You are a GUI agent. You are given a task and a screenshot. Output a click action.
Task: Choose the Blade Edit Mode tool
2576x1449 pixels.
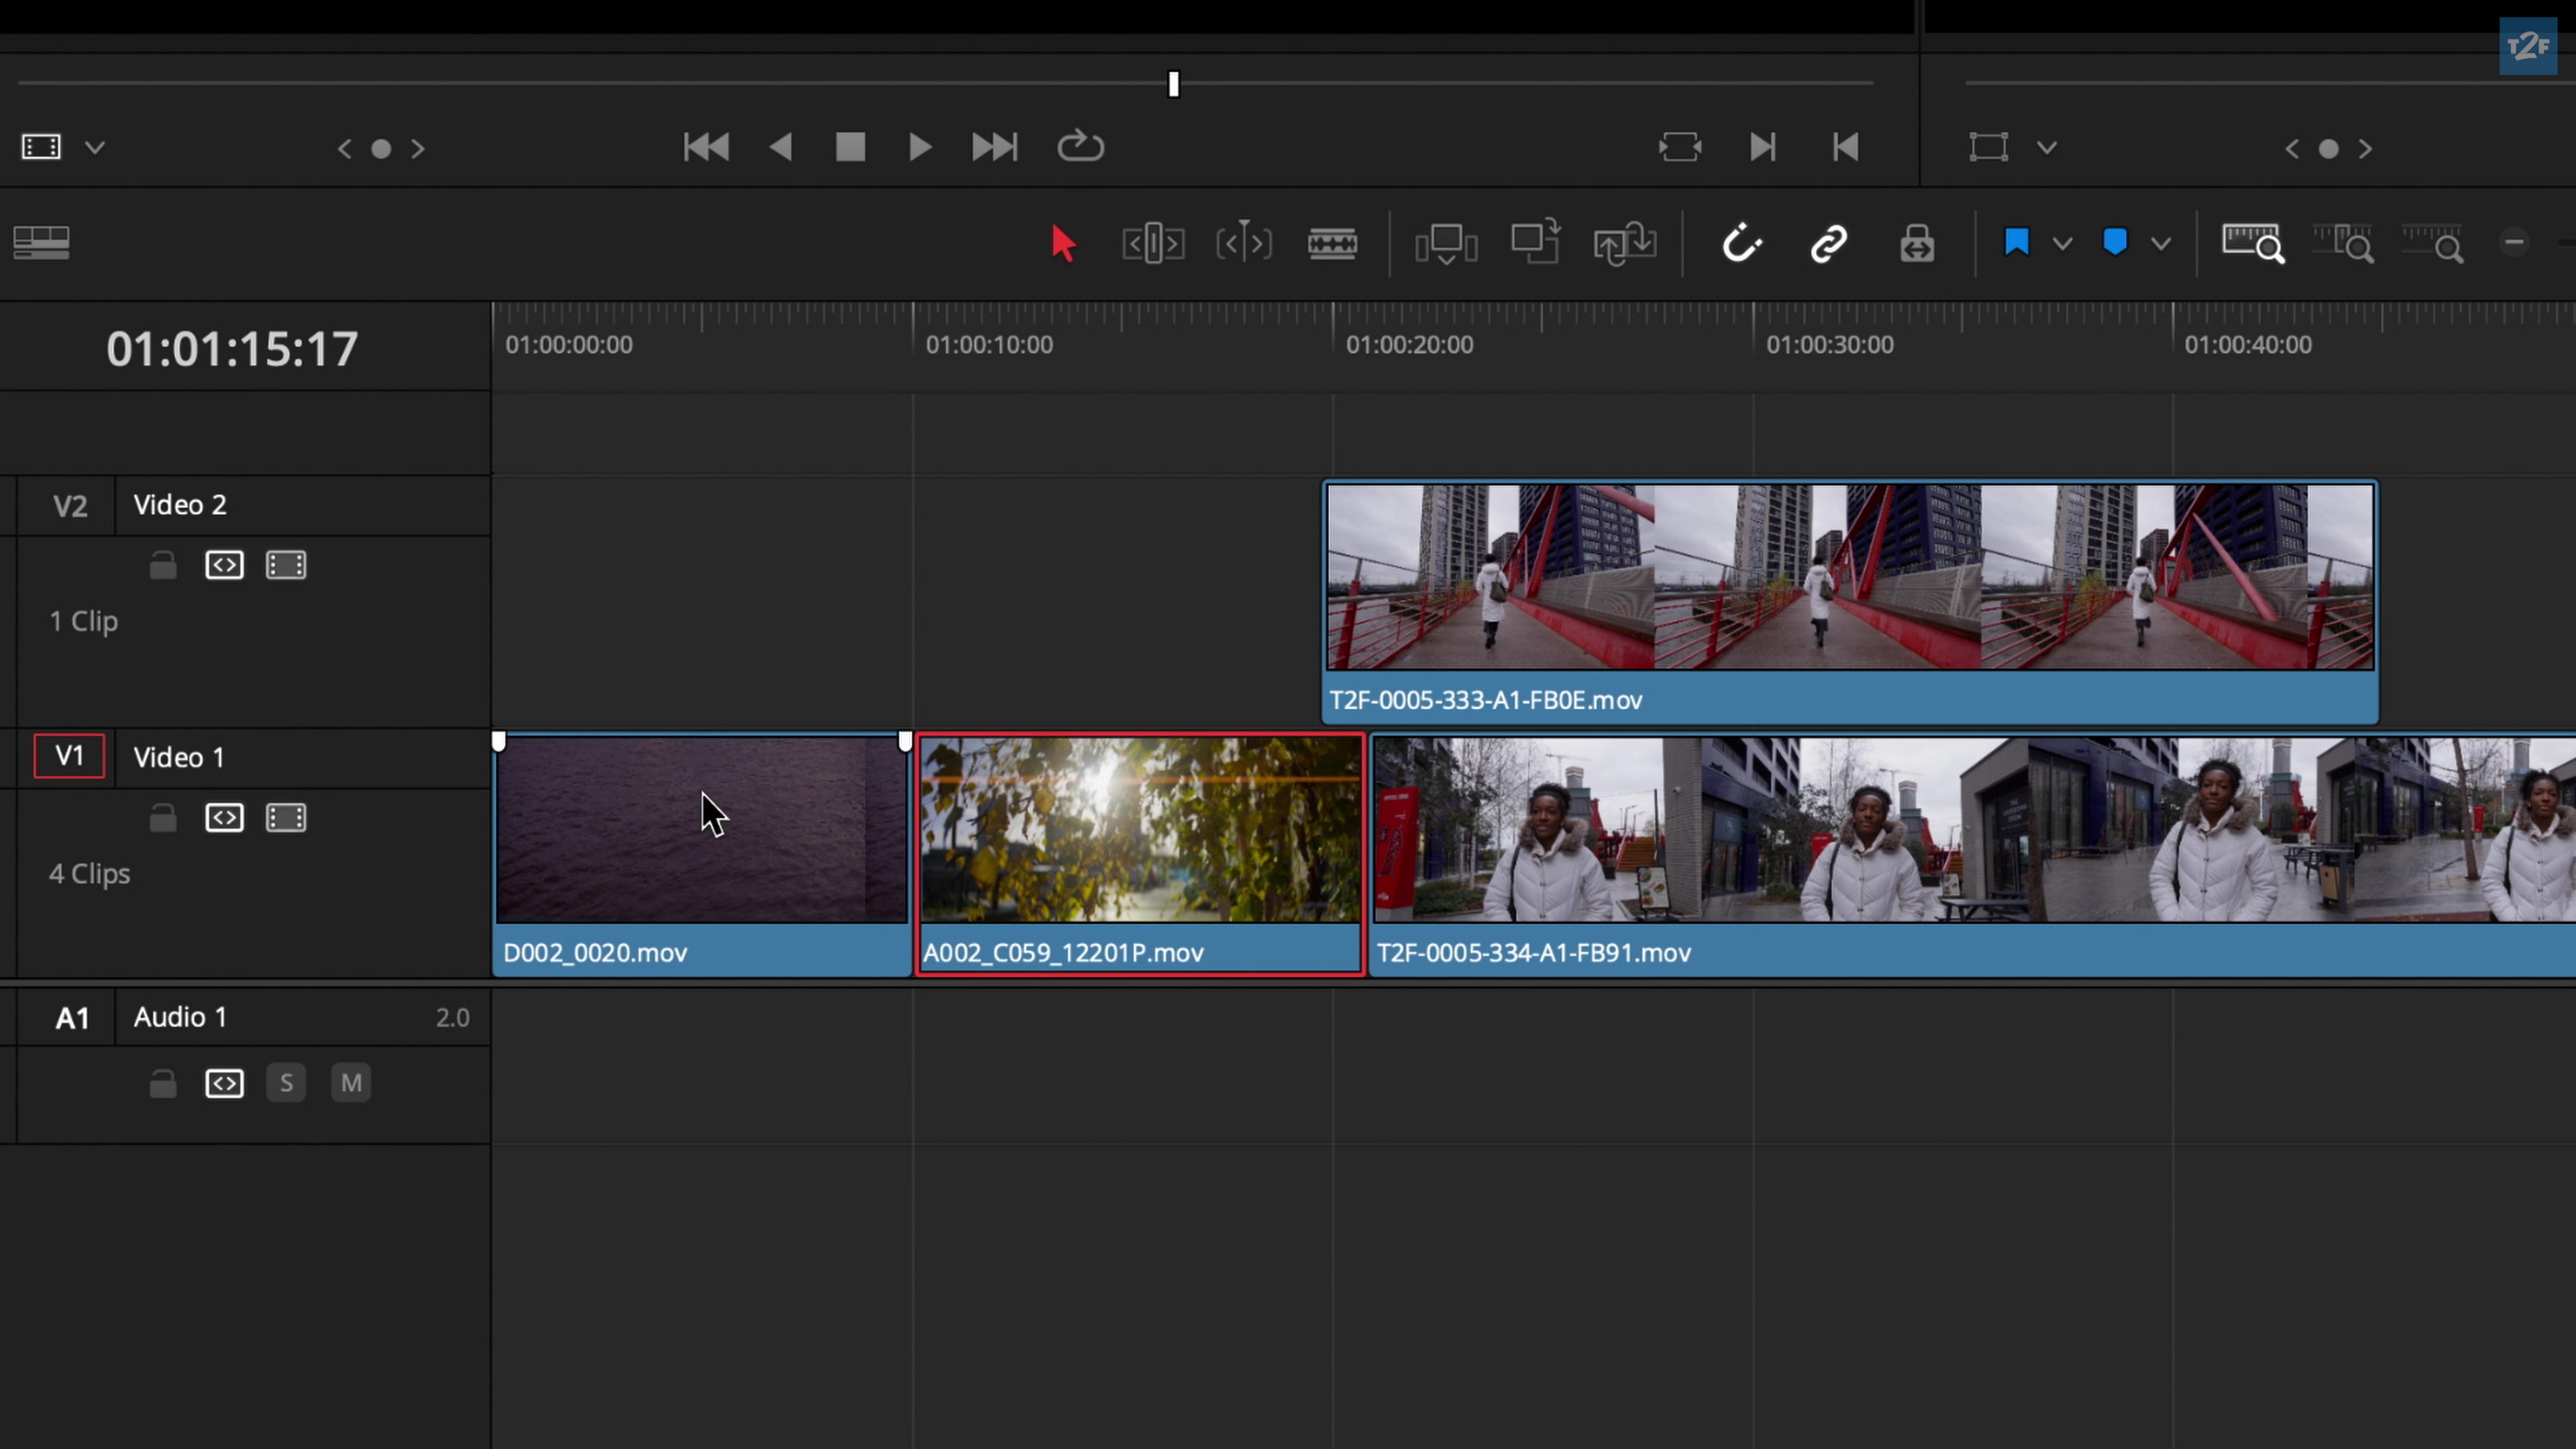tap(1332, 243)
